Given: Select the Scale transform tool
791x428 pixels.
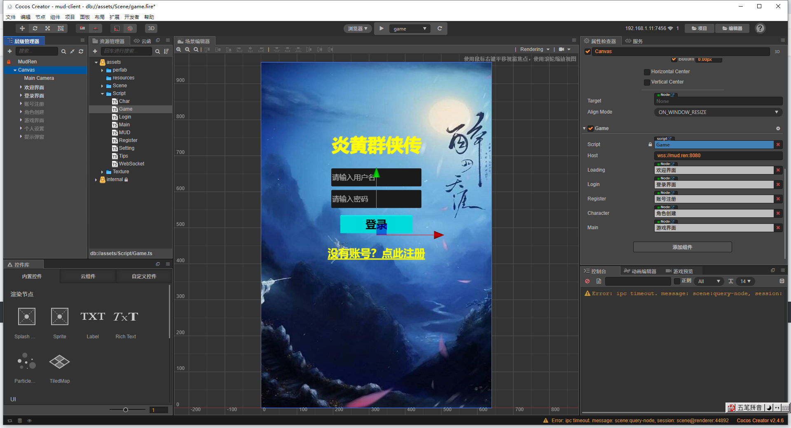Looking at the screenshot, I should pyautogui.click(x=48, y=28).
